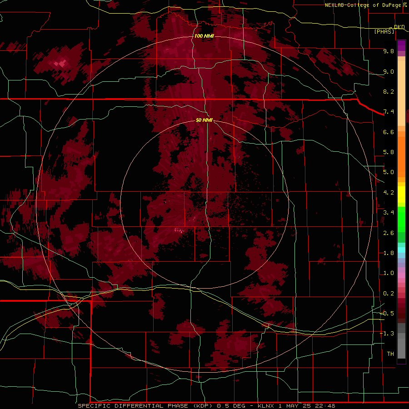This screenshot has width=409, height=409.
Task: Click the 0.2 scale value
Action: tap(389, 294)
